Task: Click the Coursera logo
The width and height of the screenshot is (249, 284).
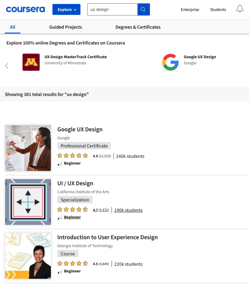Action: (25, 9)
